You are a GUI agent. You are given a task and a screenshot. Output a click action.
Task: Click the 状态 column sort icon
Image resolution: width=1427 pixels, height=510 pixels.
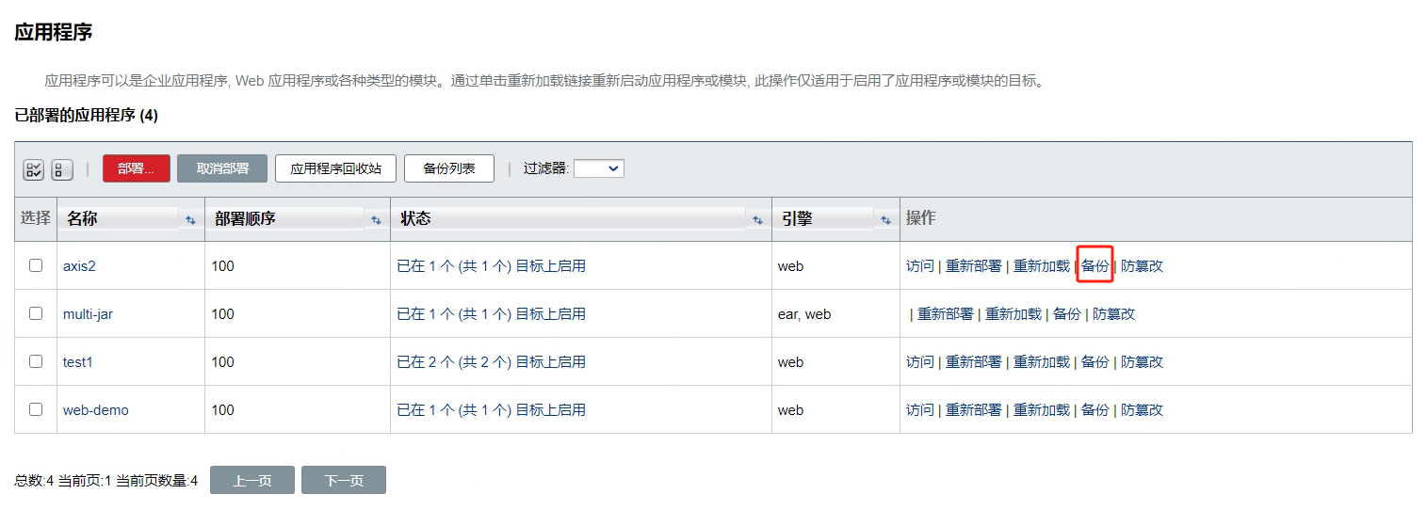[x=756, y=220]
